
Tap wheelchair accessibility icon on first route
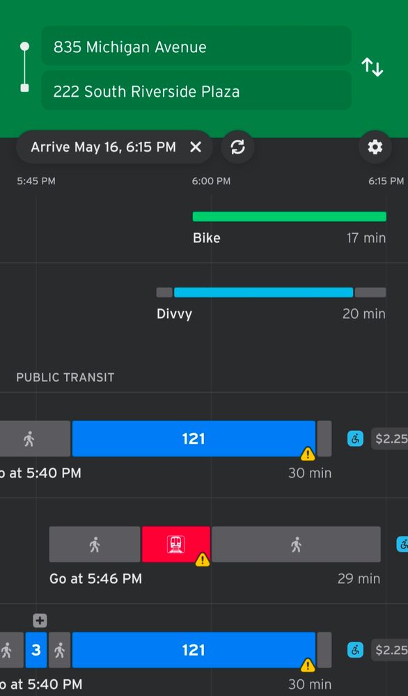pos(355,438)
